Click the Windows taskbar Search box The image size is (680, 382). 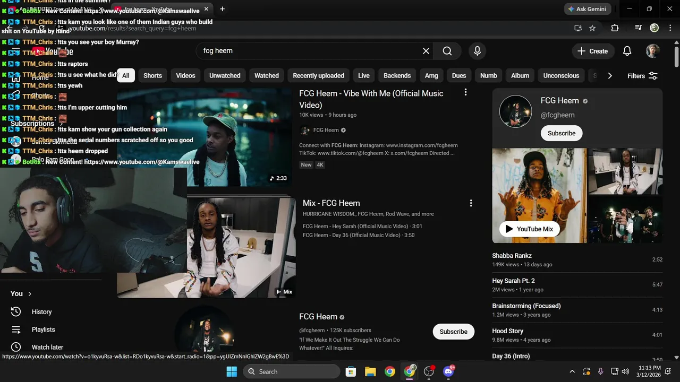(x=292, y=371)
